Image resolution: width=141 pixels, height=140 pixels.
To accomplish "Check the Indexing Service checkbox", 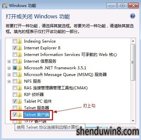I will 15,41.
